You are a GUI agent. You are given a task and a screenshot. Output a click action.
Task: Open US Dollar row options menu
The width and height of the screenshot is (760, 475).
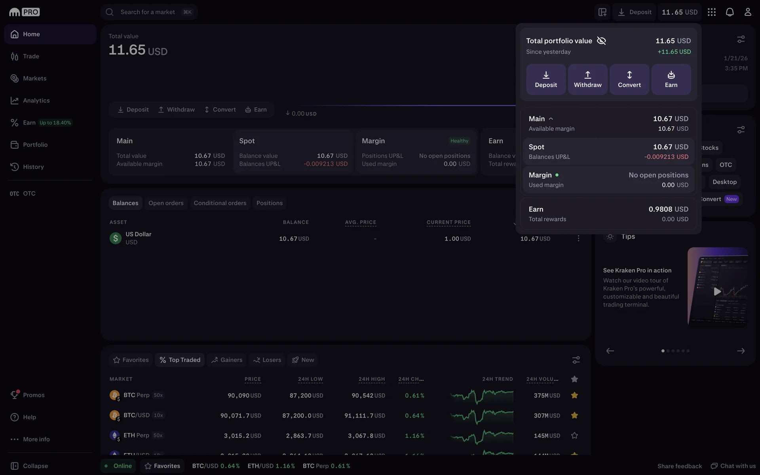578,238
